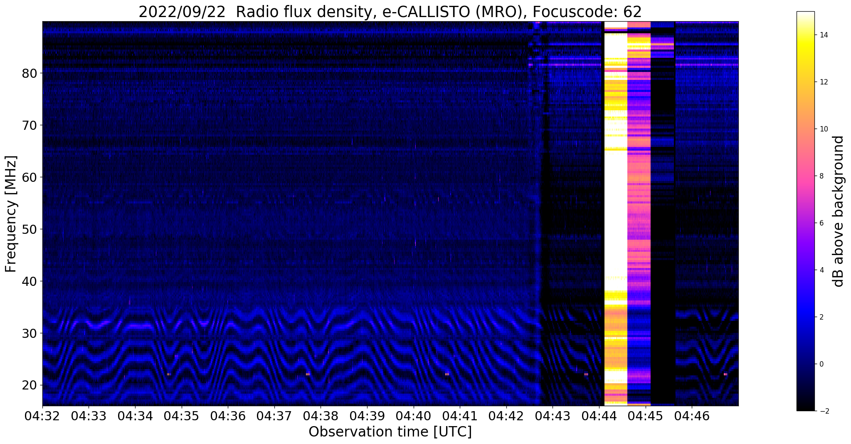This screenshot has height=444, width=851.
Task: Click the bright white burst column at 04:44
Action: (615, 213)
